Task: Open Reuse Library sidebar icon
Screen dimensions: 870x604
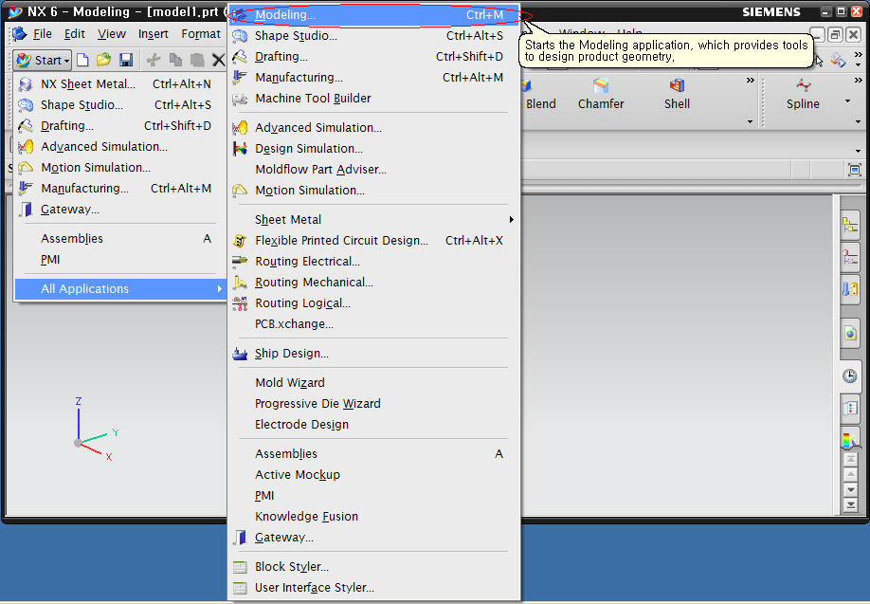Action: pos(849,289)
